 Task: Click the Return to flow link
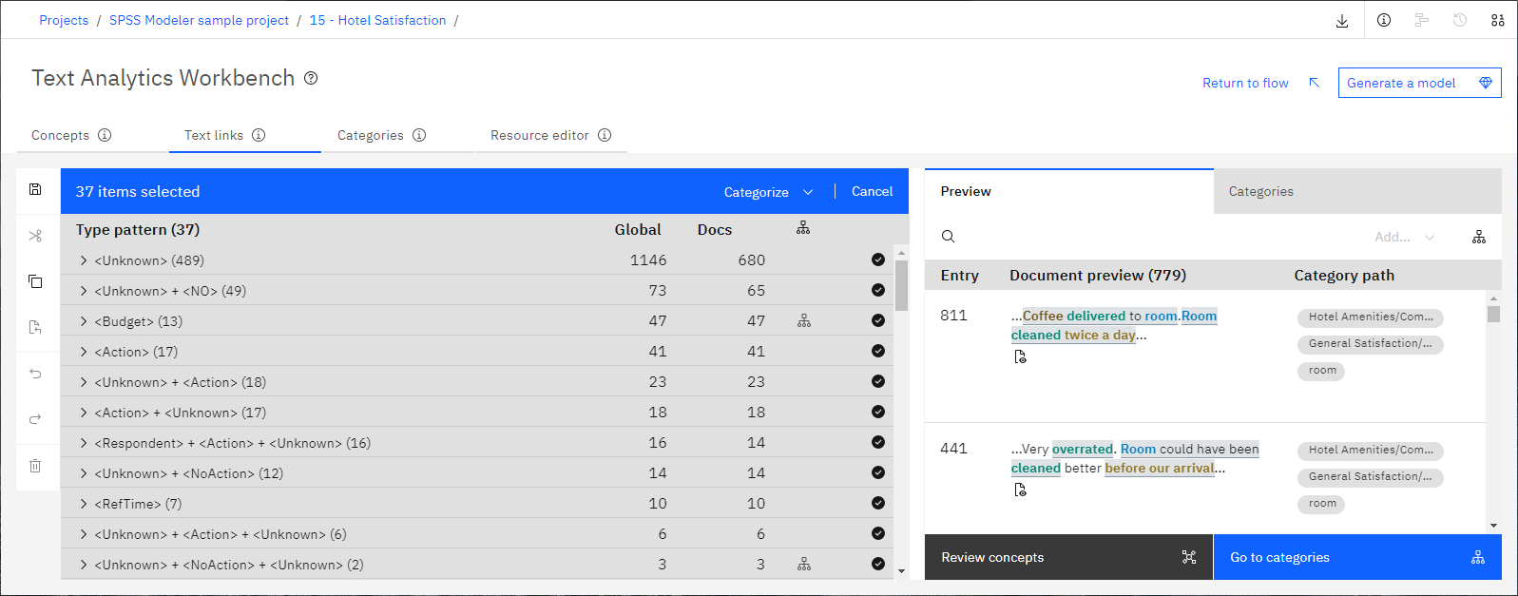pos(1245,83)
